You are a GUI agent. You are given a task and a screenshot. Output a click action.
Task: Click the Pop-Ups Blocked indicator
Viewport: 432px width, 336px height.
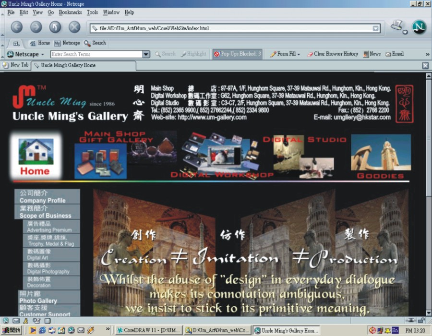(237, 54)
